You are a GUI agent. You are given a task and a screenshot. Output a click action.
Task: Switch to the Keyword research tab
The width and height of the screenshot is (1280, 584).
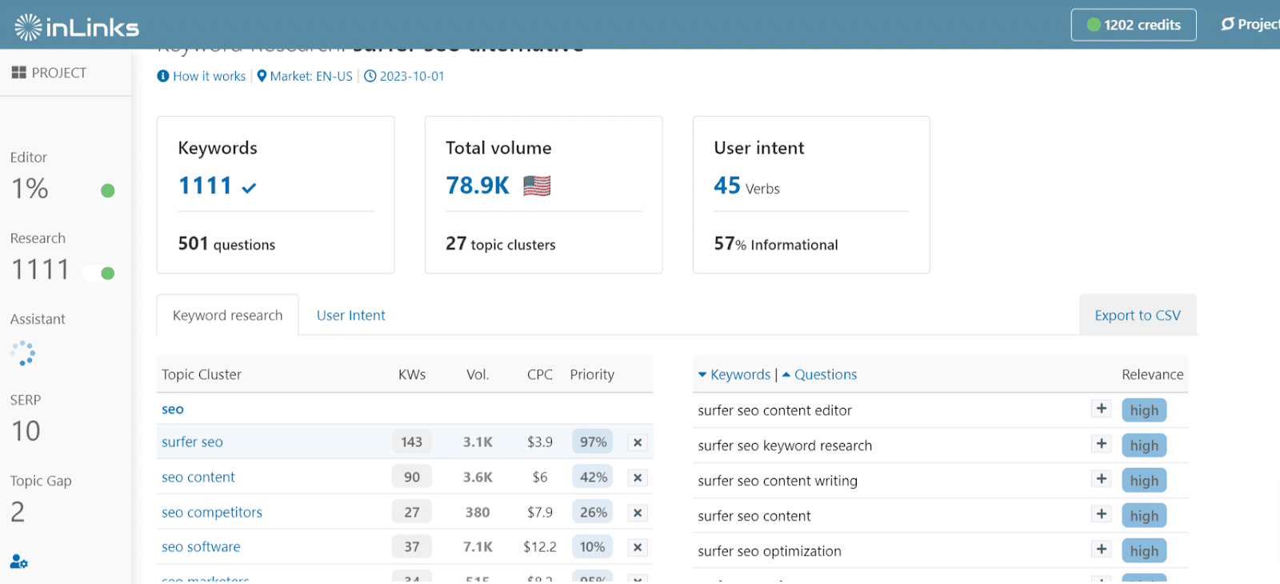[x=228, y=315]
